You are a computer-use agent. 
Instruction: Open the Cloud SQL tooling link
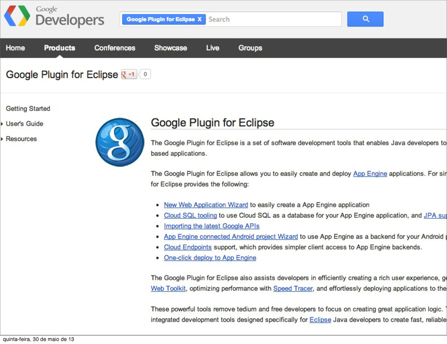pos(190,215)
